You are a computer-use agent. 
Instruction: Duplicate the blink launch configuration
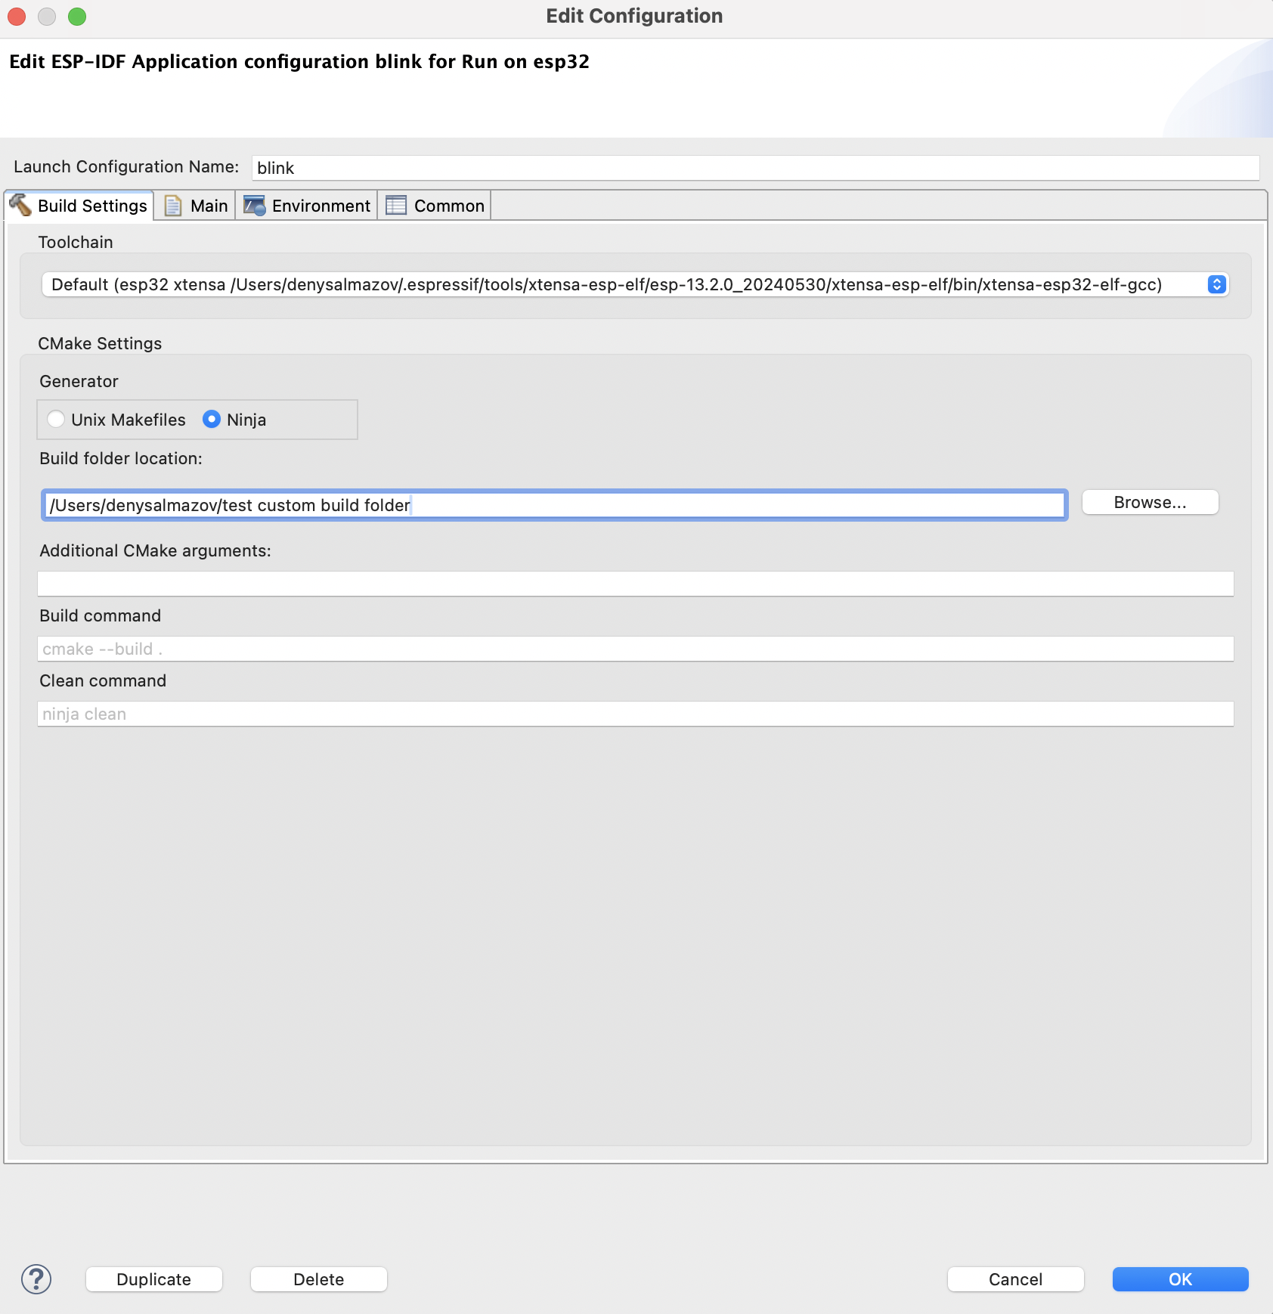153,1279
